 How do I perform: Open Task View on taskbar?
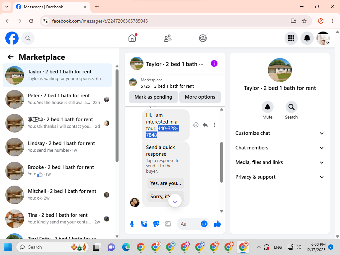point(97,247)
